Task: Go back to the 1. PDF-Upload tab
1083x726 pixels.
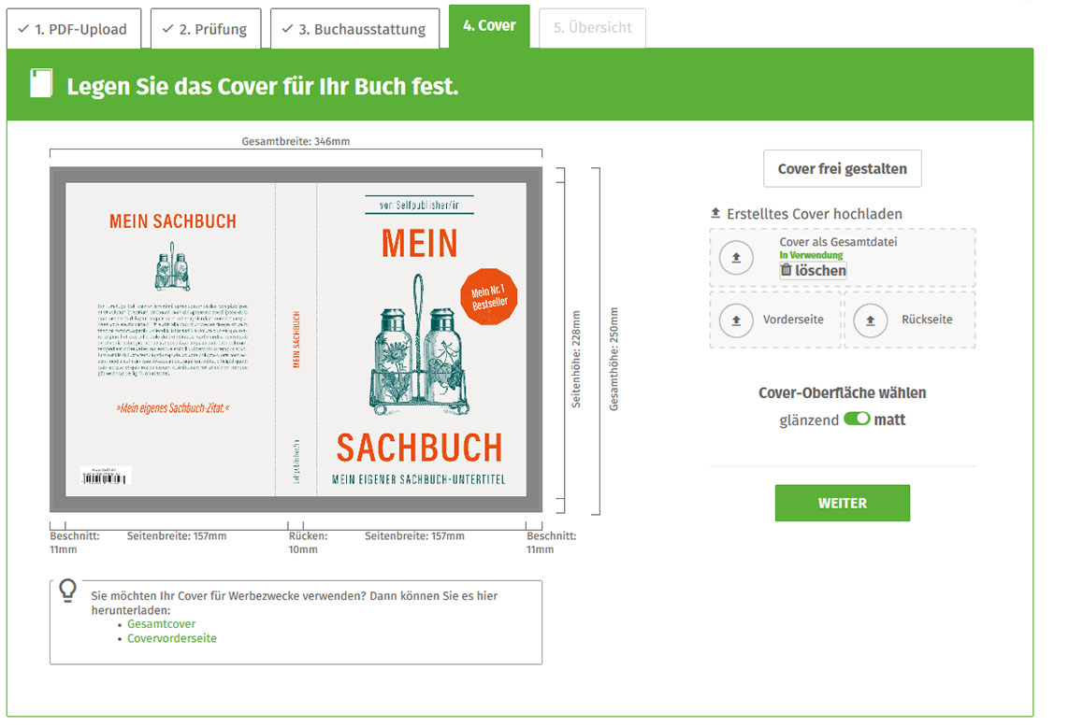Action: pos(74,29)
